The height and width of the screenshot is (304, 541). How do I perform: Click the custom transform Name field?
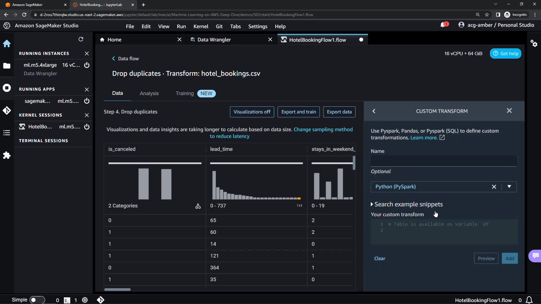[x=444, y=161]
